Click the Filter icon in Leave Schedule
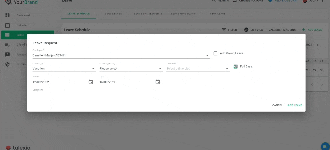The width and height of the screenshot is (330, 150). [224, 30]
